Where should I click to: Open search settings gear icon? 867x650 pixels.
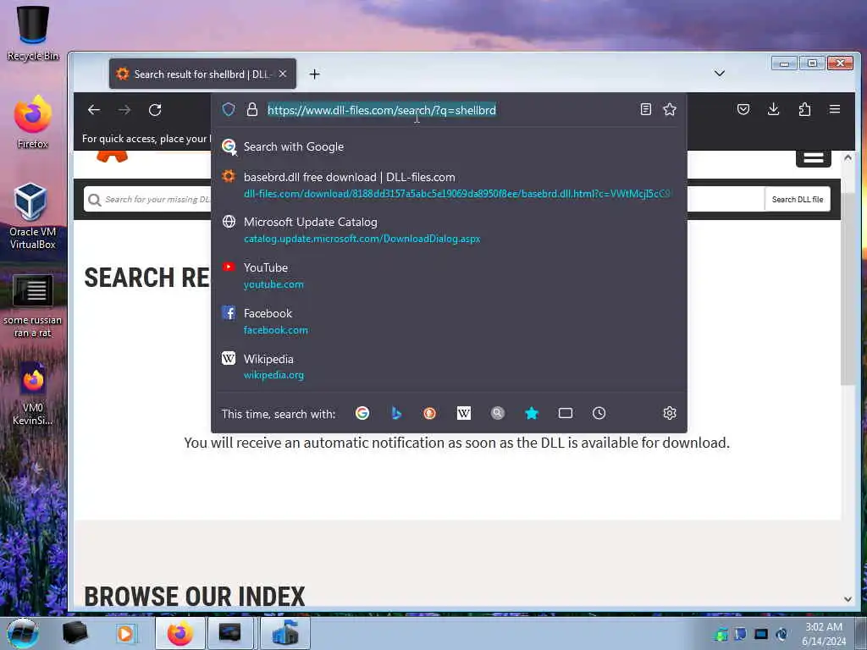(670, 413)
